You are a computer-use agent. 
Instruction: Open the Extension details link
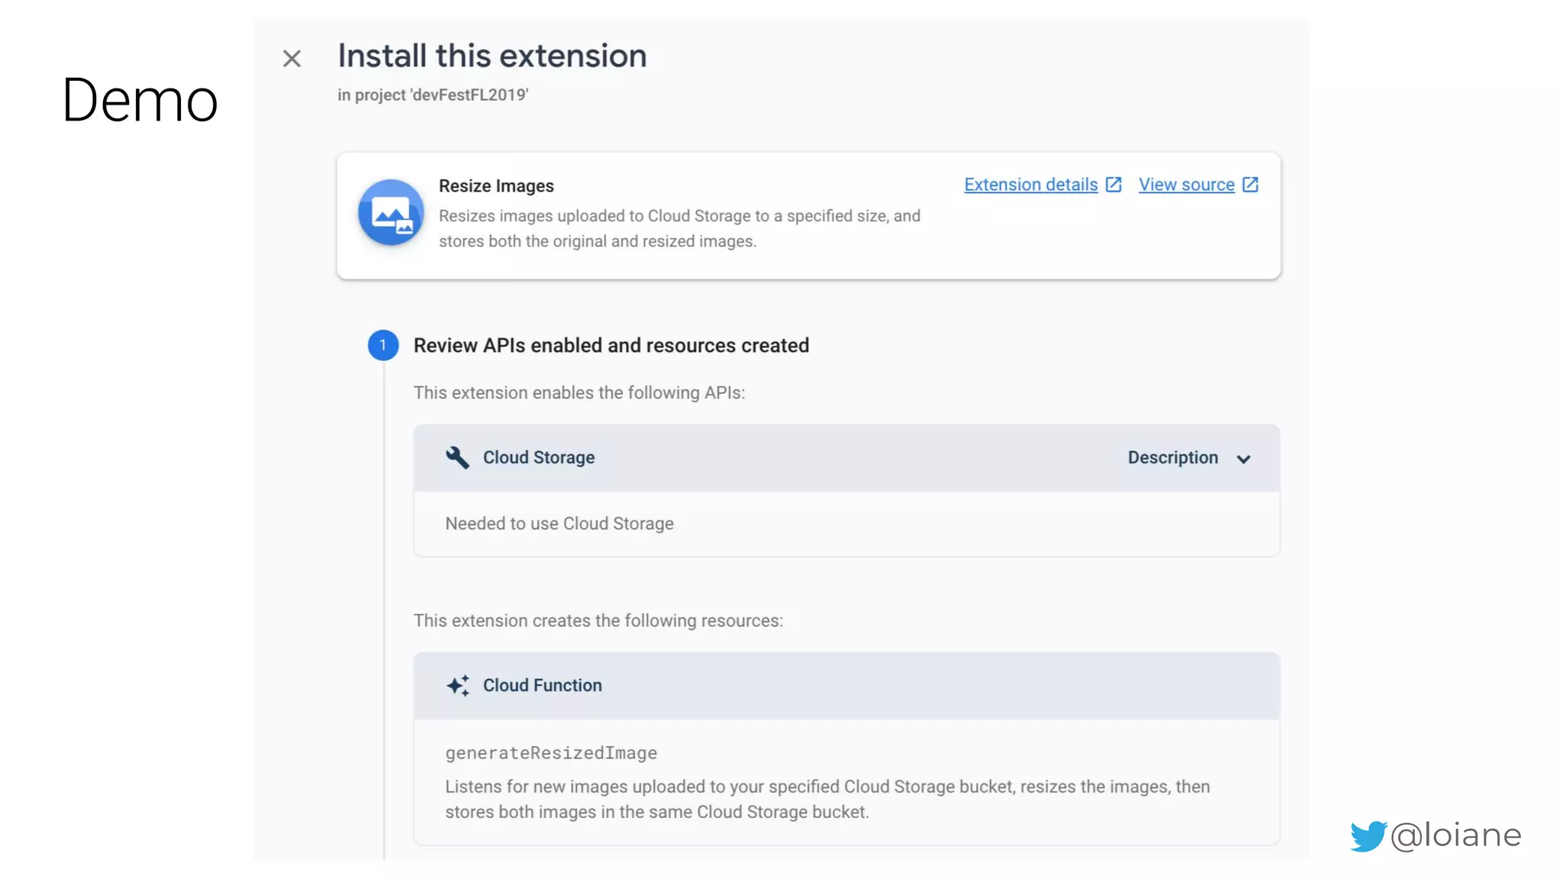(x=1030, y=185)
